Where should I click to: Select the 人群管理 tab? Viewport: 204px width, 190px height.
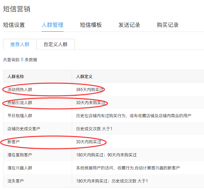point(53,25)
